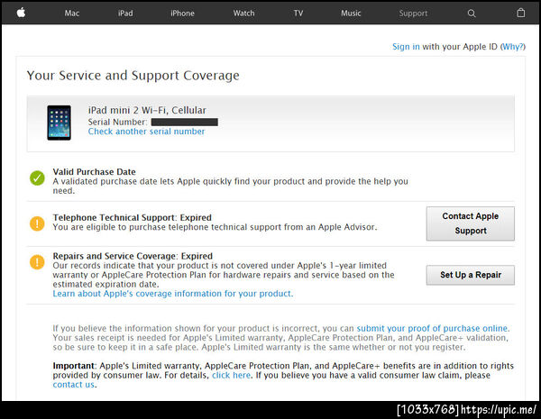Click warning icon beside Telephone Technical Support

[x=37, y=223]
